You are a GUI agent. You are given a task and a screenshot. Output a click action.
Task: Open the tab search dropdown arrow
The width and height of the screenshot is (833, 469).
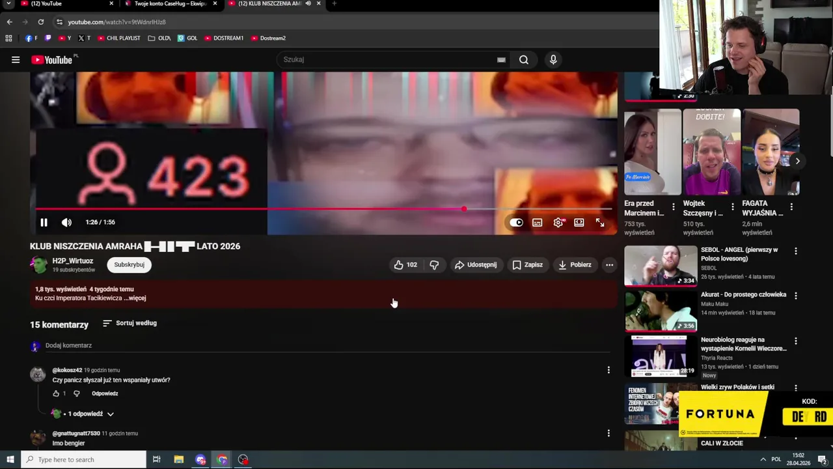pos(8,3)
